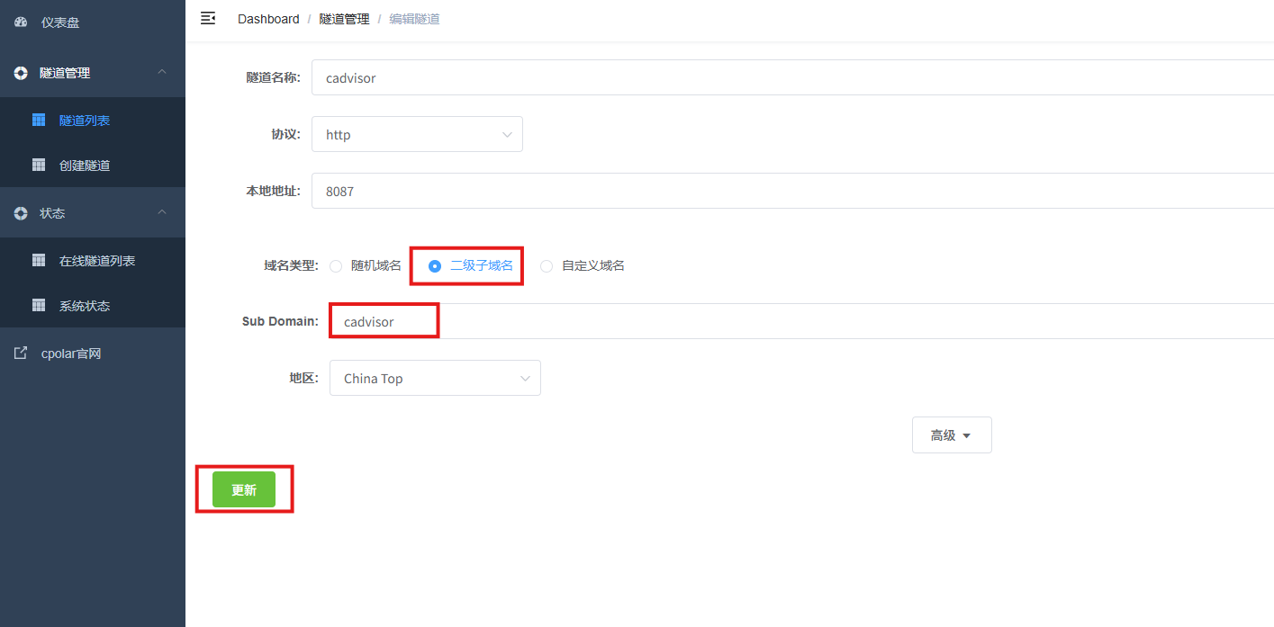Go to Dashboard via the breadcrumb
Viewport: 1274px width, 627px height.
(268, 19)
